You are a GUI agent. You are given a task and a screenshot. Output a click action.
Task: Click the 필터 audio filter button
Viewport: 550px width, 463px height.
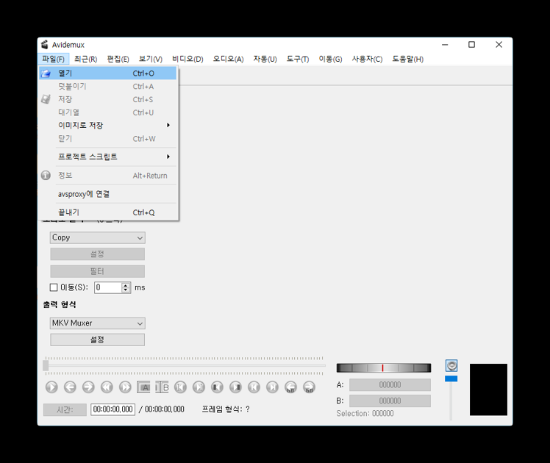tap(98, 271)
